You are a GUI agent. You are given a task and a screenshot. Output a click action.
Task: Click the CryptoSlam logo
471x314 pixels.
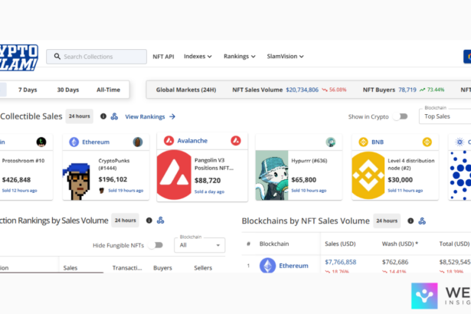click(x=18, y=56)
